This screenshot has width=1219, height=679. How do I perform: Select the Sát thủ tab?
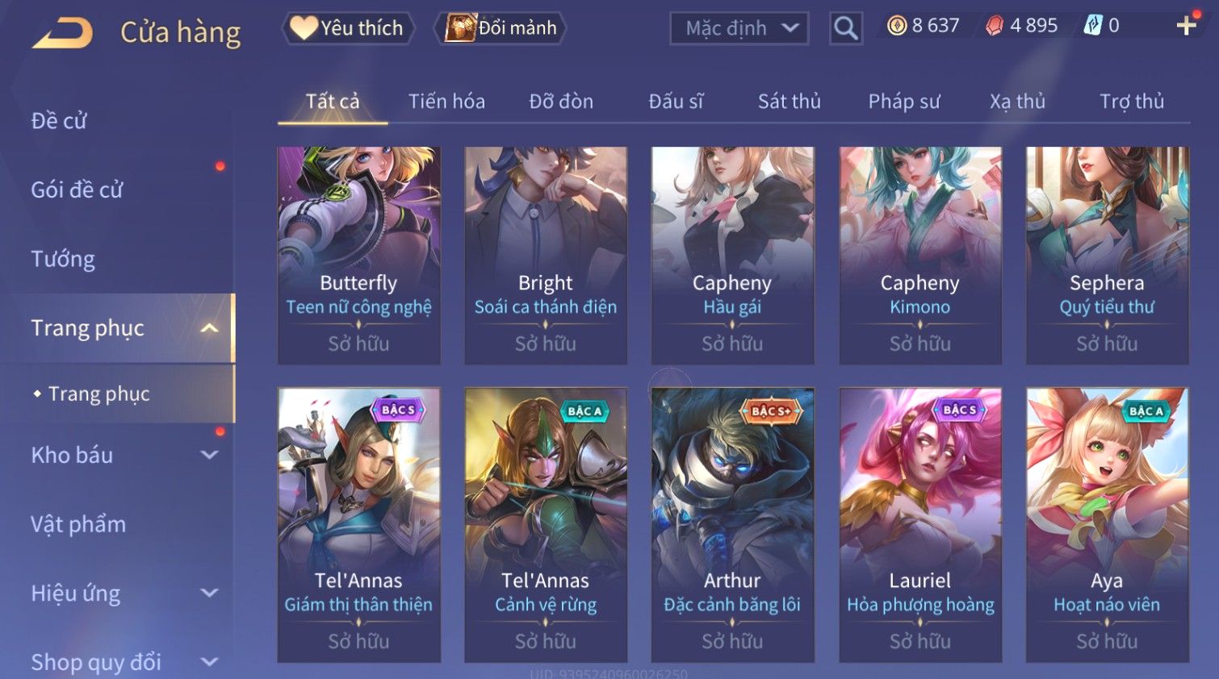click(789, 102)
